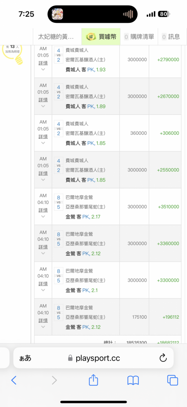Open the 購牌清單 tab
The height and width of the screenshot is (407, 187).
139,37
